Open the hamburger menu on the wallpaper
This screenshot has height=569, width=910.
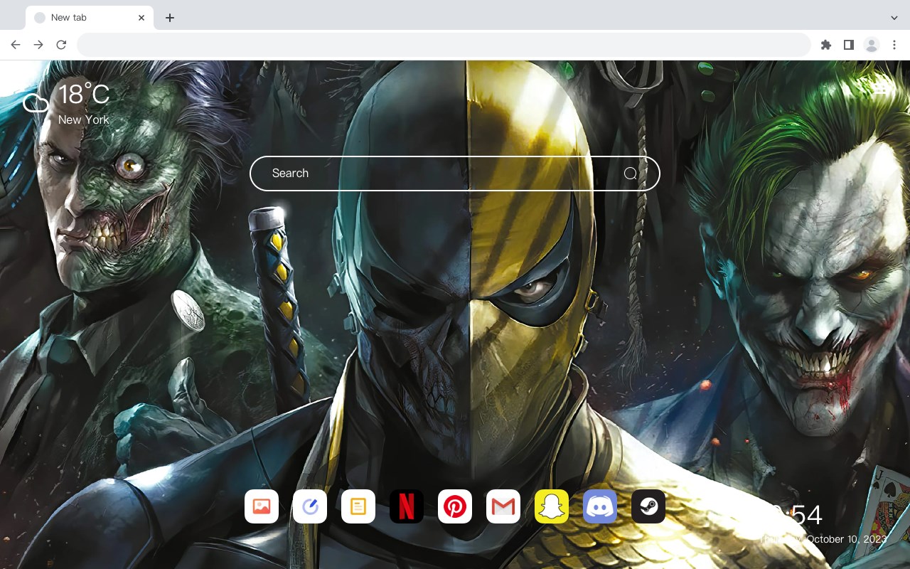point(881,89)
